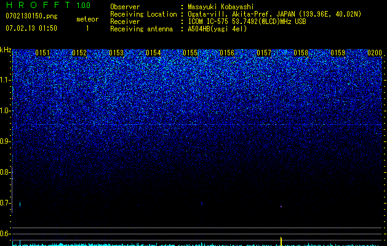Click the 0157 time marker

tap(264, 53)
